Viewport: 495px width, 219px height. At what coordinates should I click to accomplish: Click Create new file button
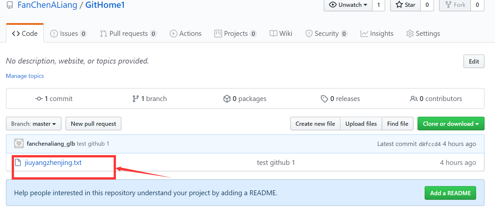(315, 124)
